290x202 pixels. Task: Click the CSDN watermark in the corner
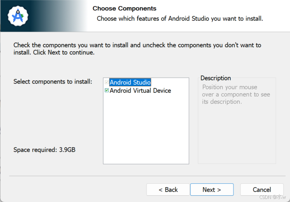coord(272,197)
